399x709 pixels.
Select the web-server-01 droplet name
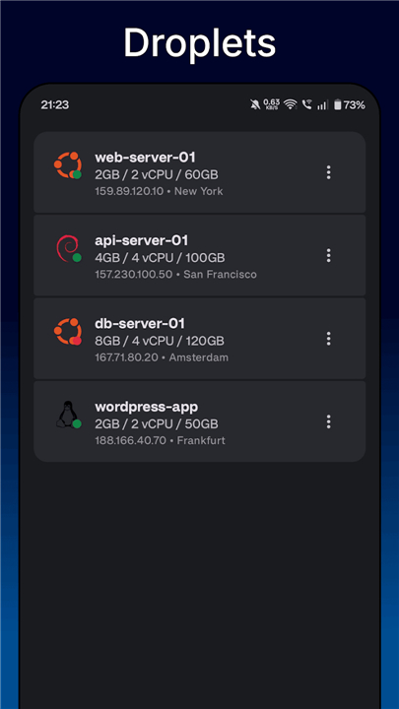(x=145, y=158)
